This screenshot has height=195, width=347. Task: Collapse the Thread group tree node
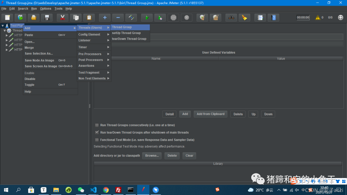(4, 31)
